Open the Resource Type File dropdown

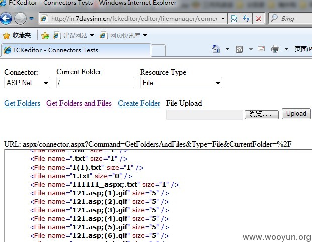point(181,83)
